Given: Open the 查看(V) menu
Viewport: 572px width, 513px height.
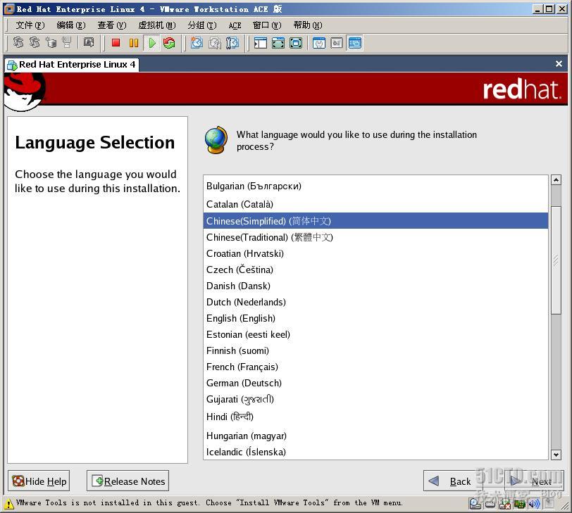Looking at the screenshot, I should [x=111, y=25].
